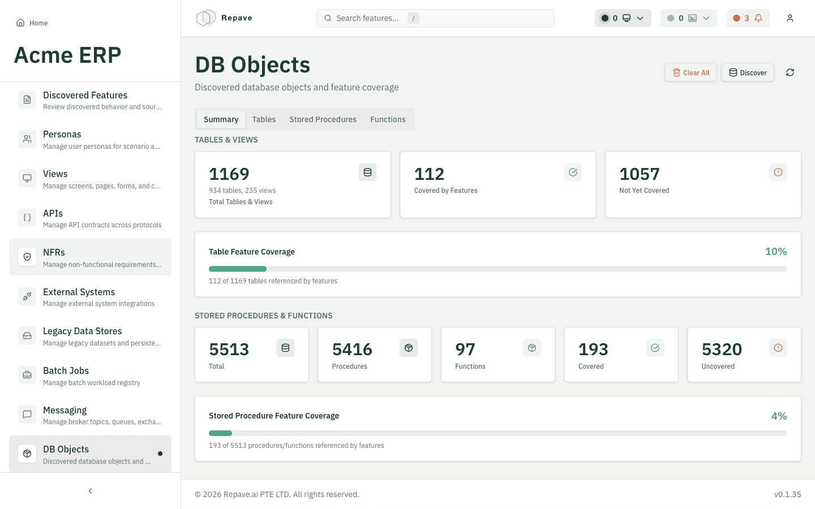Click the v0.1.35 version label

coord(787,494)
